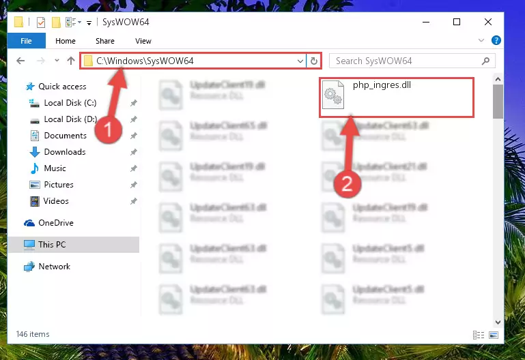
Task: Go up one folder level
Action: click(70, 61)
